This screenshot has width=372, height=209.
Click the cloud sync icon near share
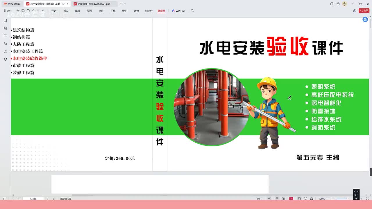(x=355, y=11)
